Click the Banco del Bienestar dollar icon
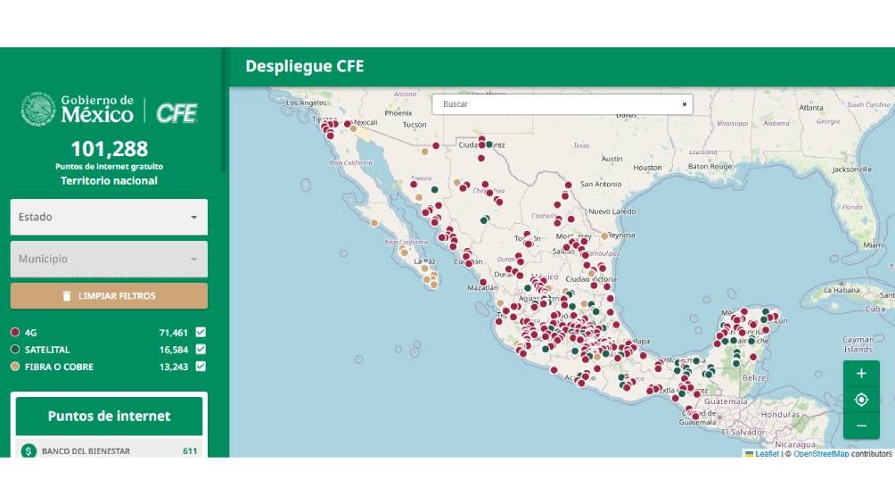Image resolution: width=895 pixels, height=504 pixels. (29, 451)
